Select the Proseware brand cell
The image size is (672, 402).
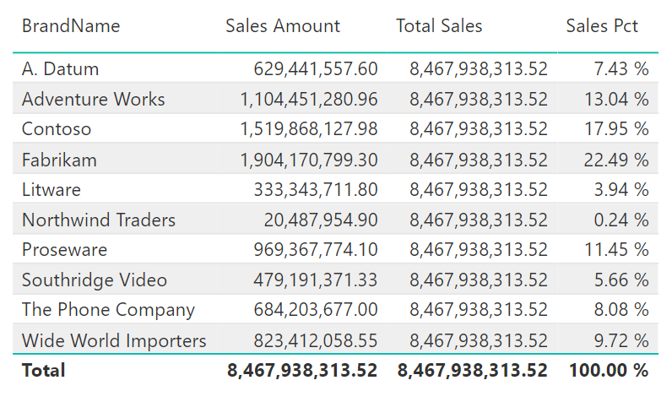click(65, 250)
